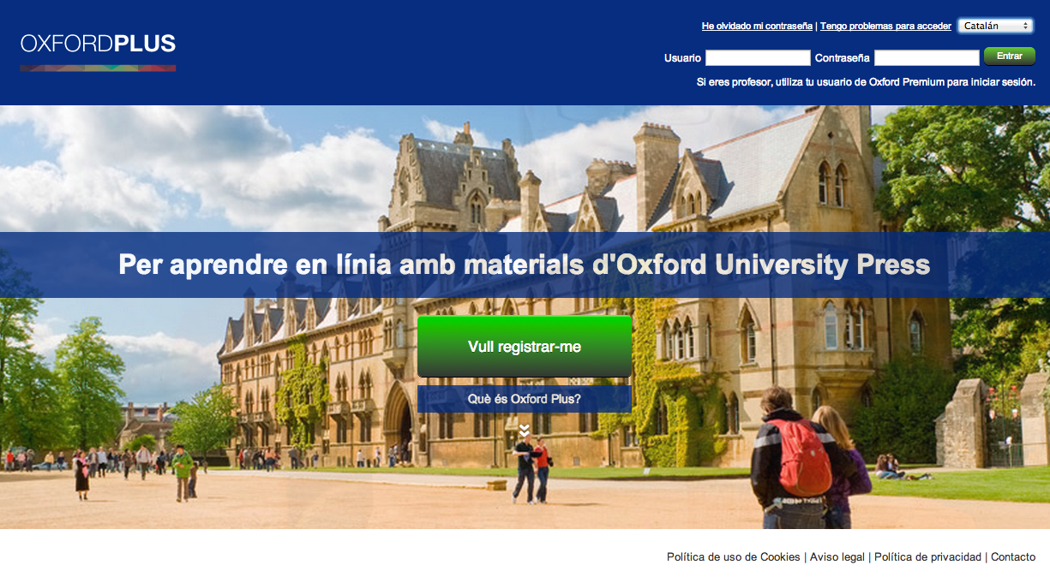
Task: Click the 'Si eres profesor' notice text
Action: (x=866, y=83)
